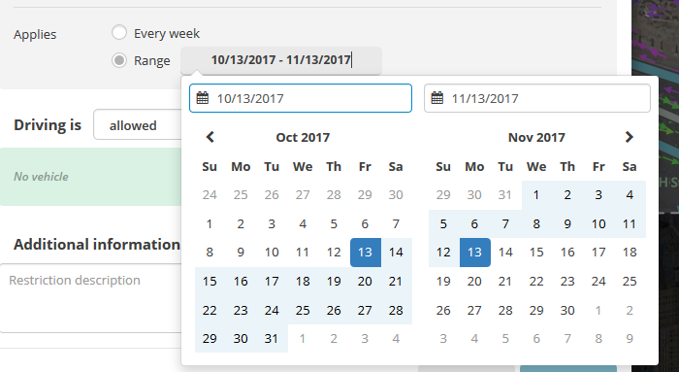This screenshot has height=372, width=679.
Task: Click the next month arrow icon
Action: [630, 137]
